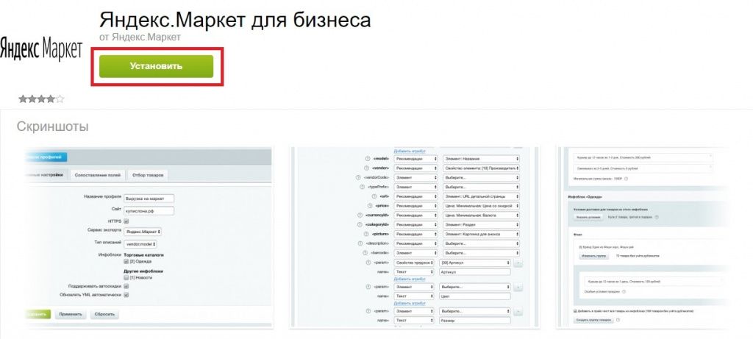Click the Сайт input field
The width and height of the screenshot is (753, 339).
tap(149, 210)
